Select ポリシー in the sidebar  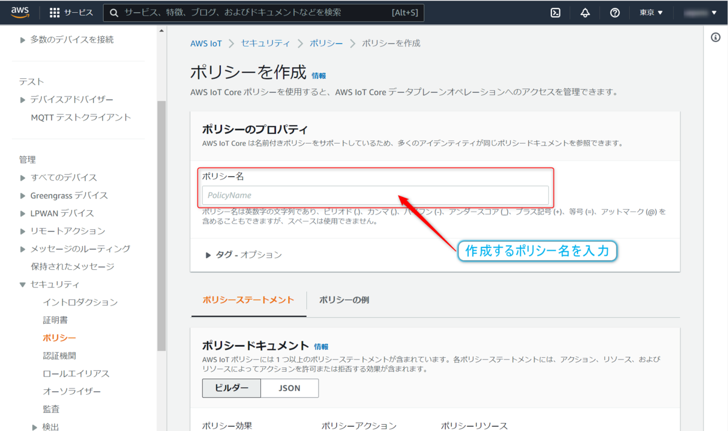[x=59, y=338]
